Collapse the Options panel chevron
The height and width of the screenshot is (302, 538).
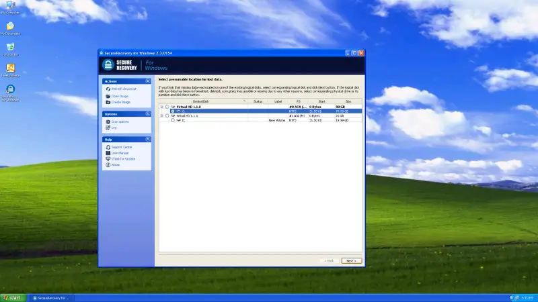[148, 114]
